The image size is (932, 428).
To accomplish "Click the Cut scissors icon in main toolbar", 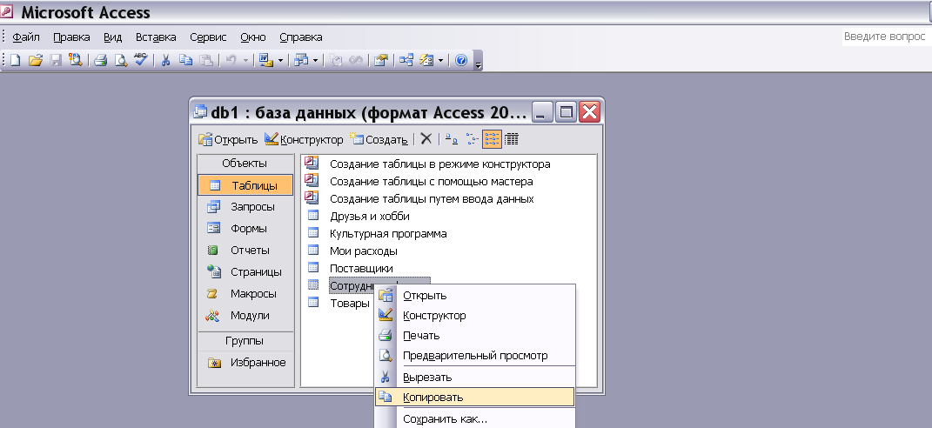I will coord(166,60).
